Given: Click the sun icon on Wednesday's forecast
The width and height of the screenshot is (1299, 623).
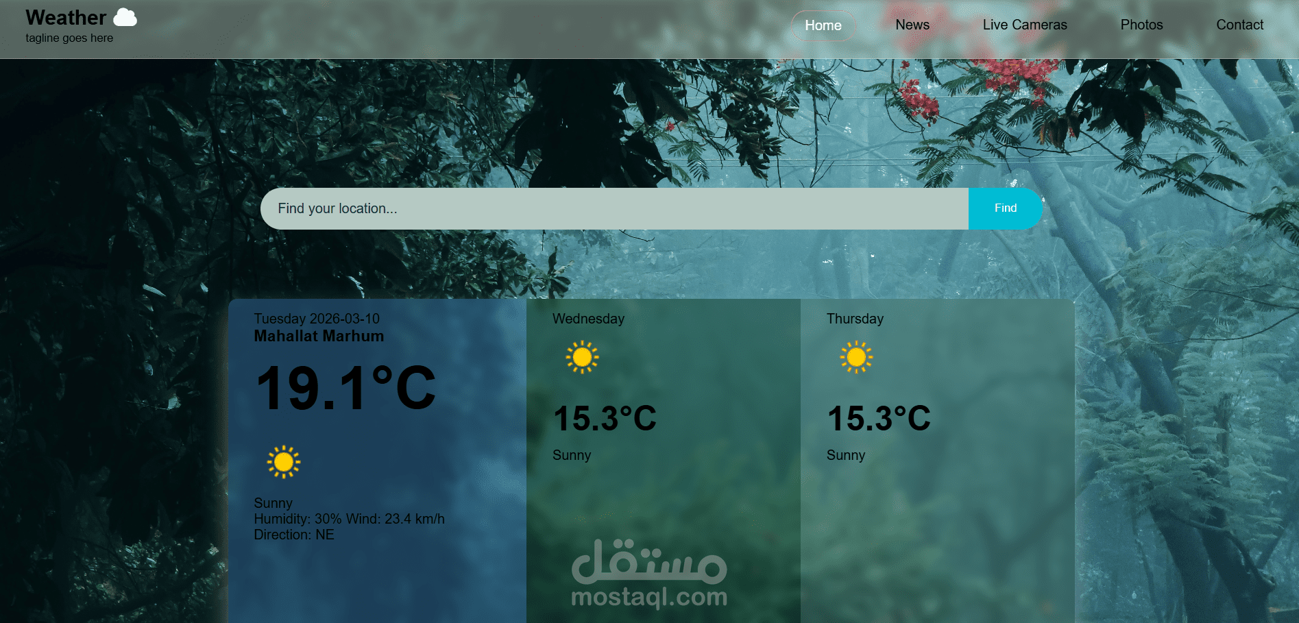Looking at the screenshot, I should (583, 356).
